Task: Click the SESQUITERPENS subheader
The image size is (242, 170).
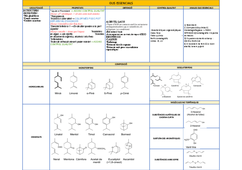Action: 185,68
